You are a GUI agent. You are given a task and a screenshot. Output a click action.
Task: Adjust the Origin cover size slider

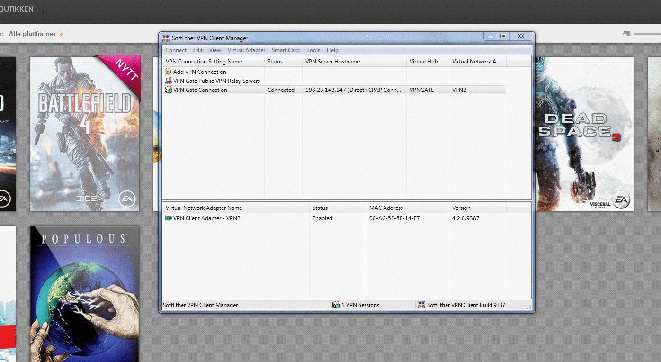click(647, 34)
